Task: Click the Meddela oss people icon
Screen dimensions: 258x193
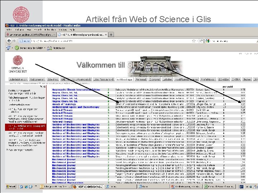Action: pyautogui.click(x=49, y=48)
